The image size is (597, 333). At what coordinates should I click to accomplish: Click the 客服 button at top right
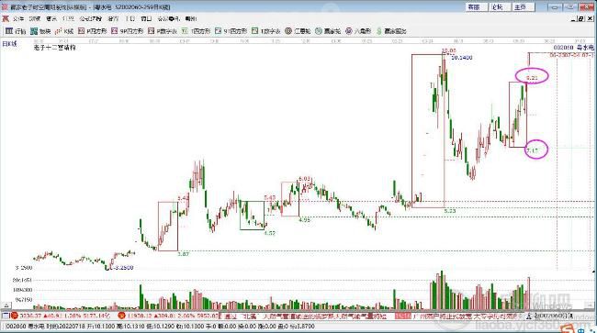coord(477,7)
